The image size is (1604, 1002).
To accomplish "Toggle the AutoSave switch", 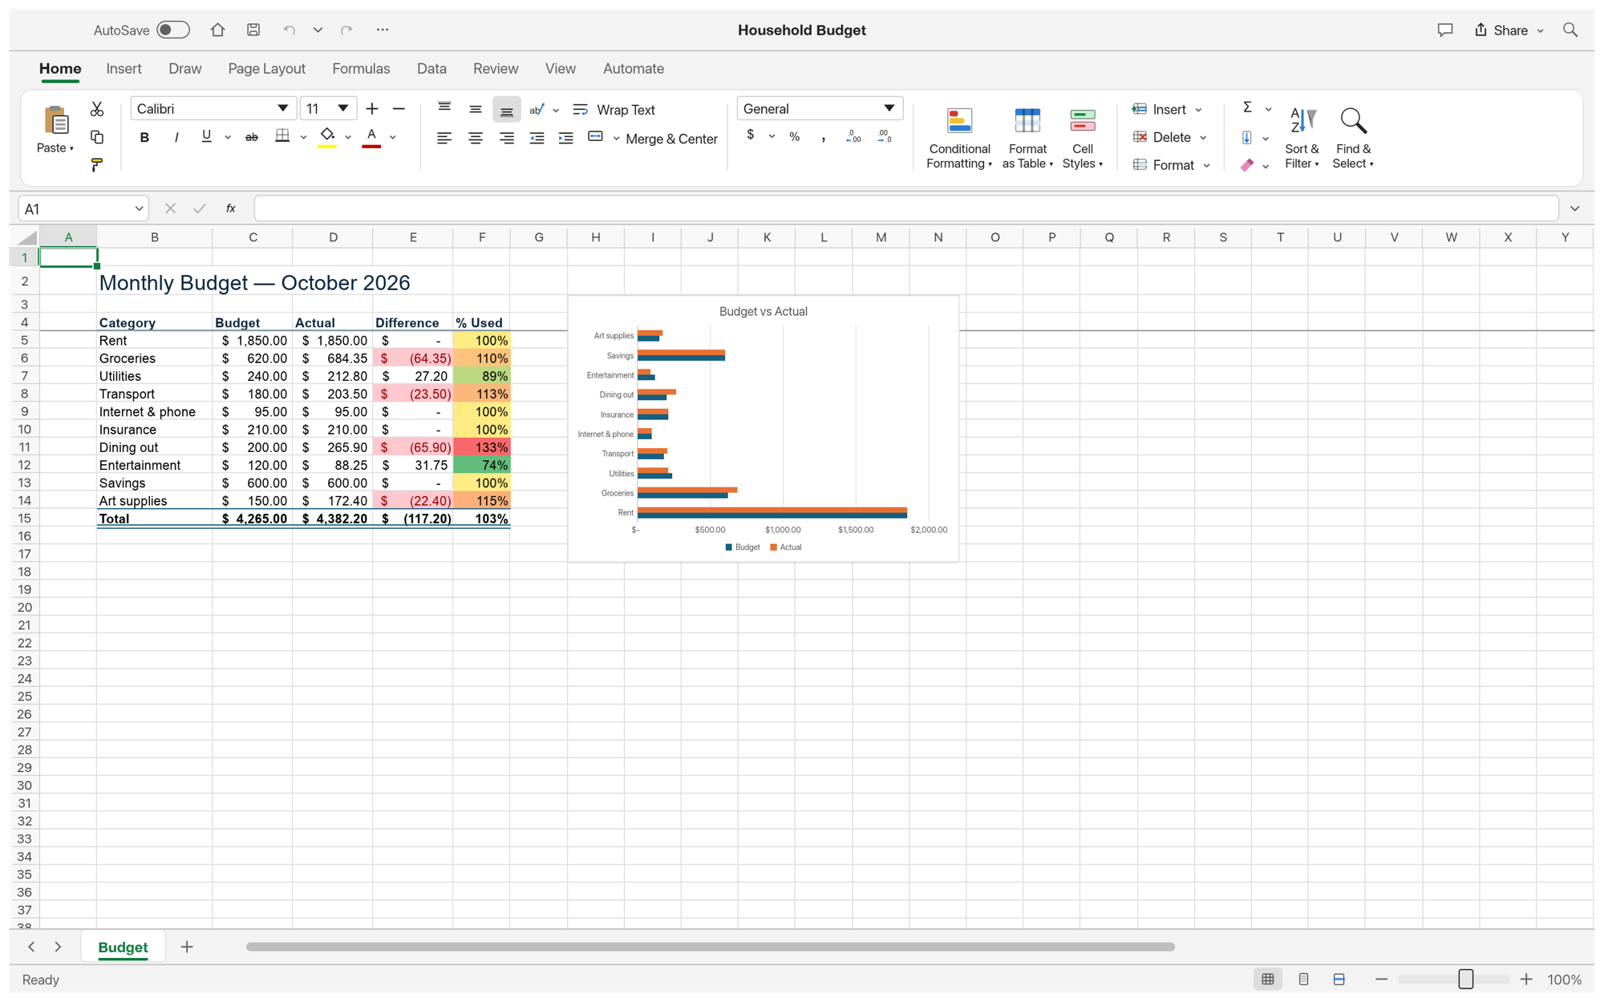I will click(173, 30).
